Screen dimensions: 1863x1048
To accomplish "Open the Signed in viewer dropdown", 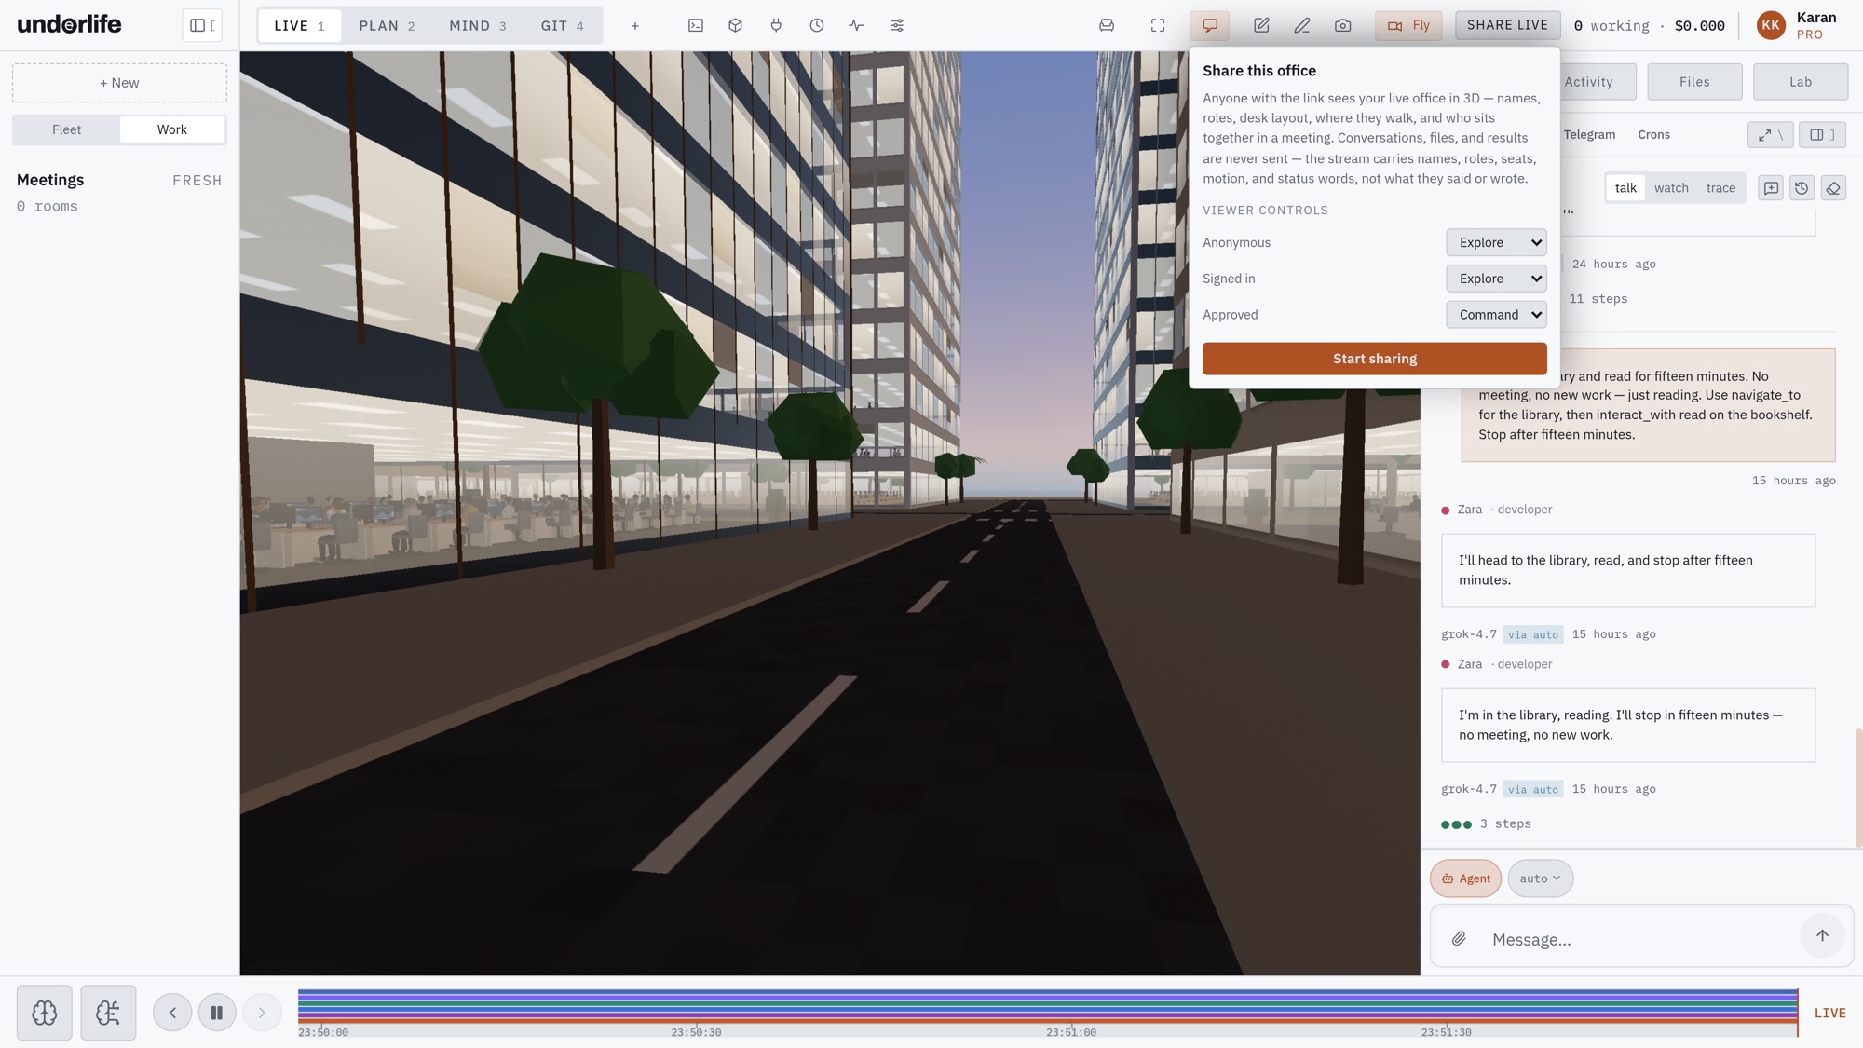I will [x=1496, y=279].
